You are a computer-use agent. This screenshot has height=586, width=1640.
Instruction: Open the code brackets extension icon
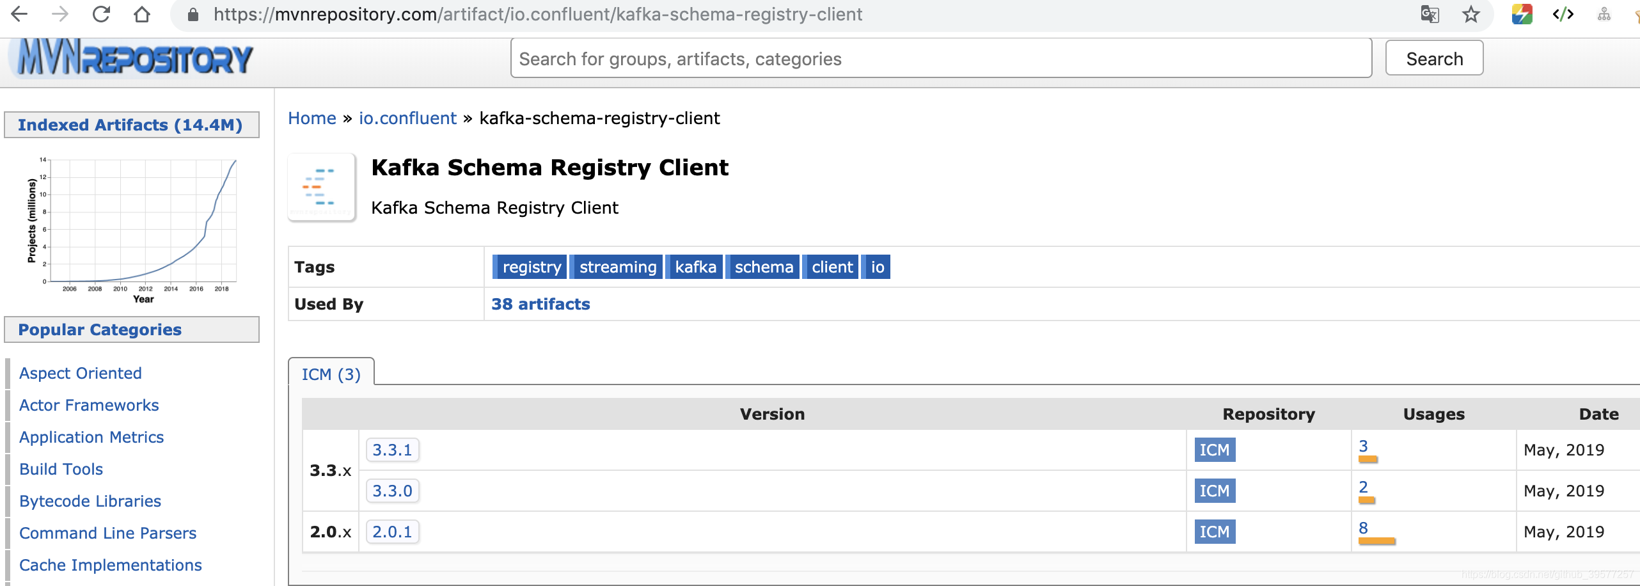(1563, 14)
